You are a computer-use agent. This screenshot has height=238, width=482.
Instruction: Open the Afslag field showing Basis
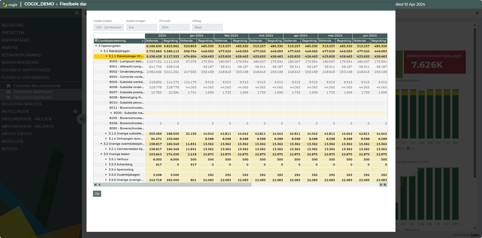click(208, 27)
